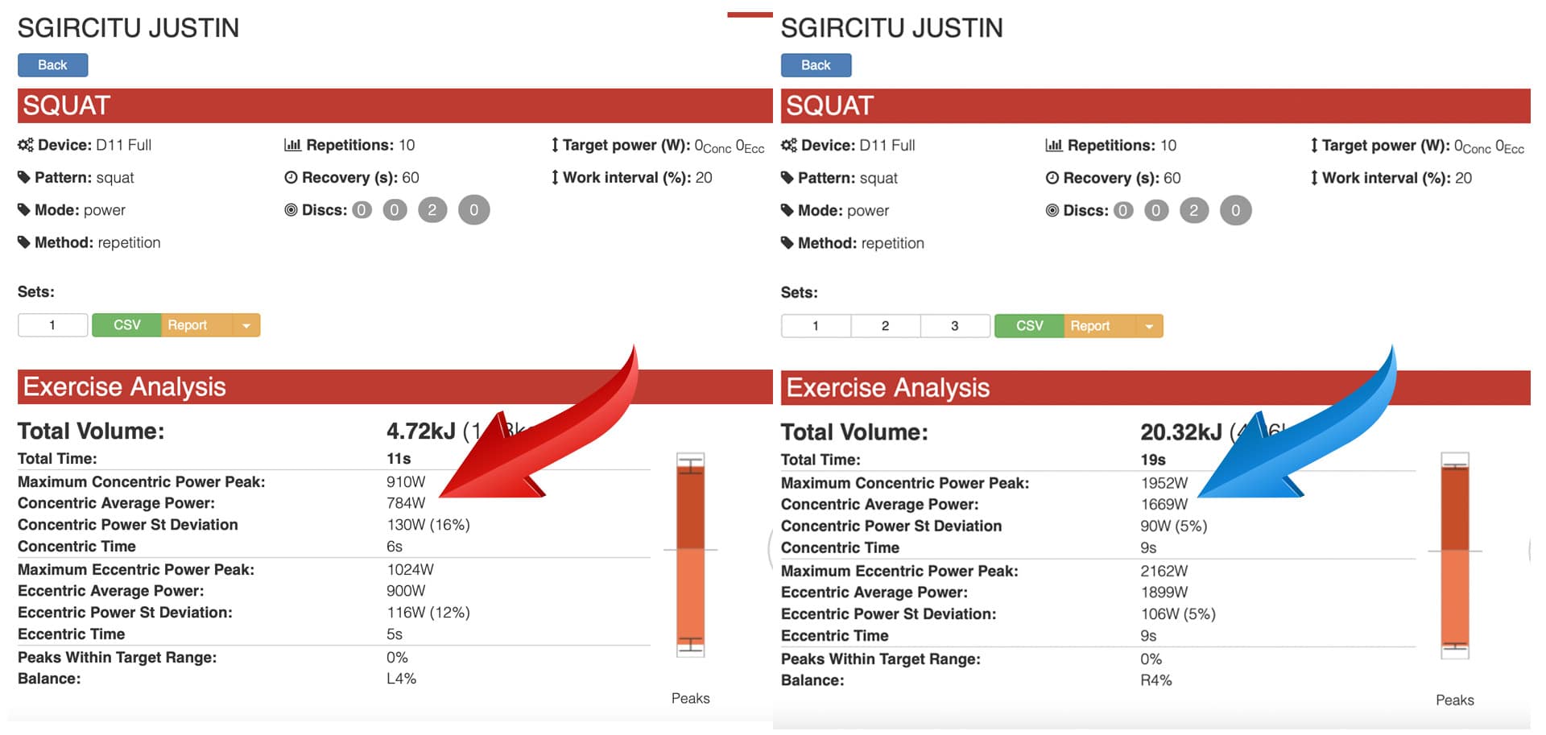
Task: Click the disc badge labeled 2, left panel
Action: click(432, 210)
